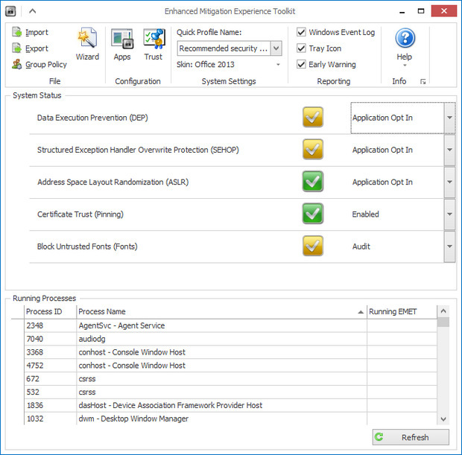Click the scrollbar down arrow in processes list
462x455 pixels.
[x=443, y=419]
